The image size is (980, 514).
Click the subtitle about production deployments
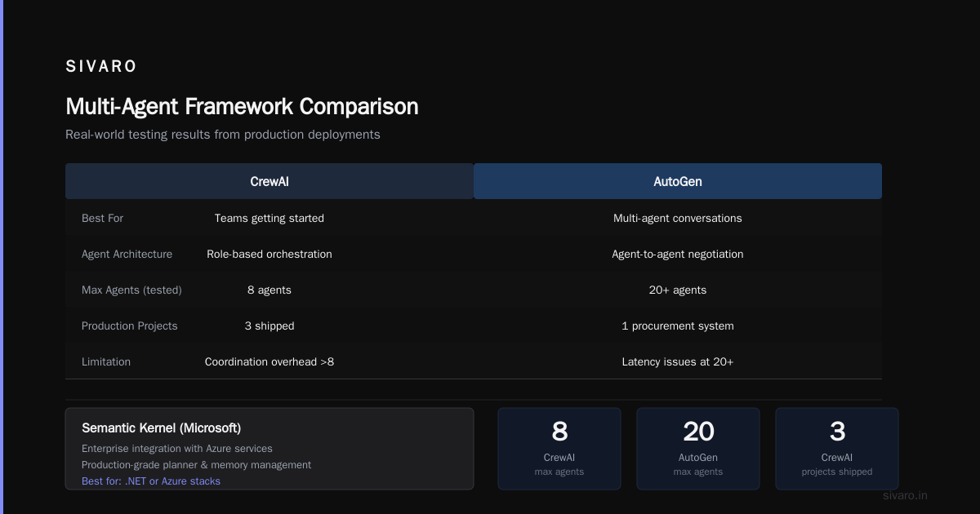(223, 135)
